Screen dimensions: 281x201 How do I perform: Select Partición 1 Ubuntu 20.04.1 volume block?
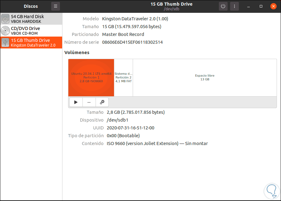click(x=91, y=78)
